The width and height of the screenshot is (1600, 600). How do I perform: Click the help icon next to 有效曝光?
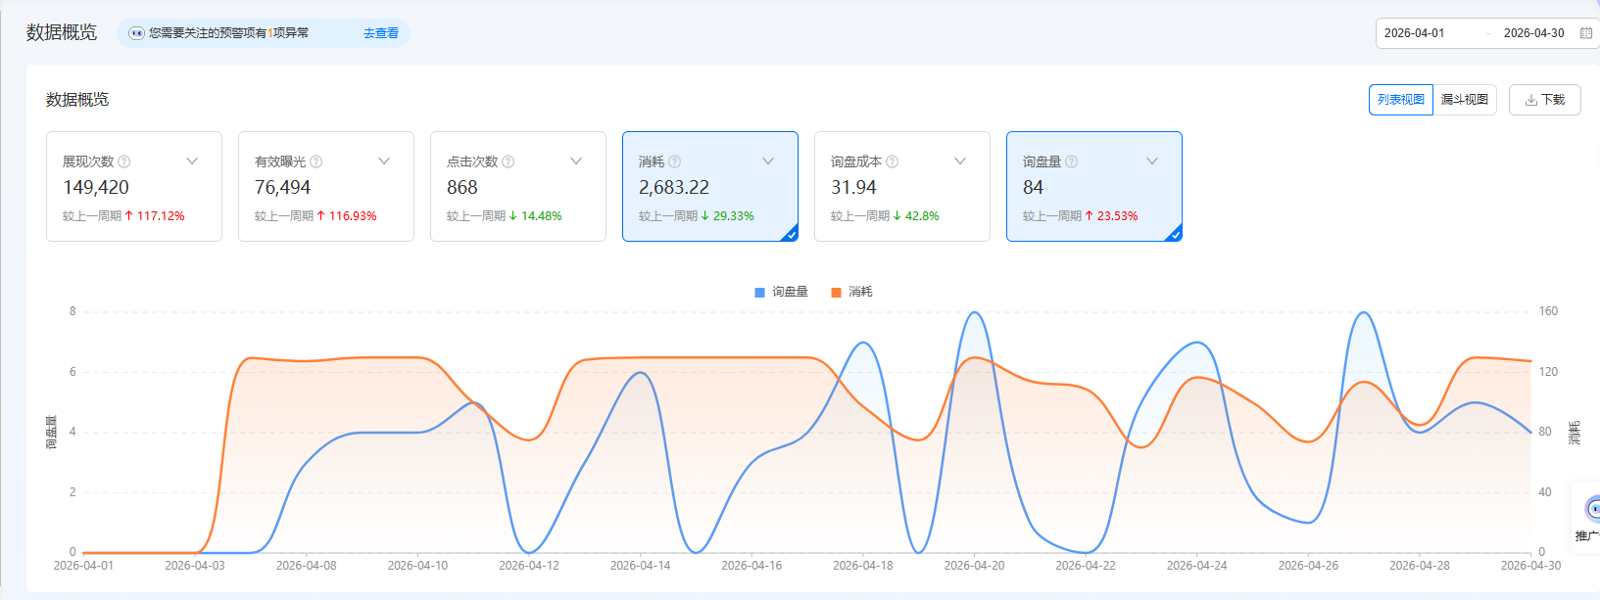pyautogui.click(x=316, y=162)
